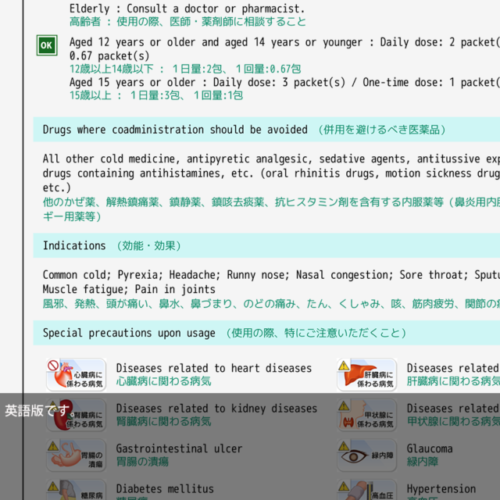500x500 pixels.
Task: Click the 'Gastrointestinal ulcer' label
Action: (179, 448)
